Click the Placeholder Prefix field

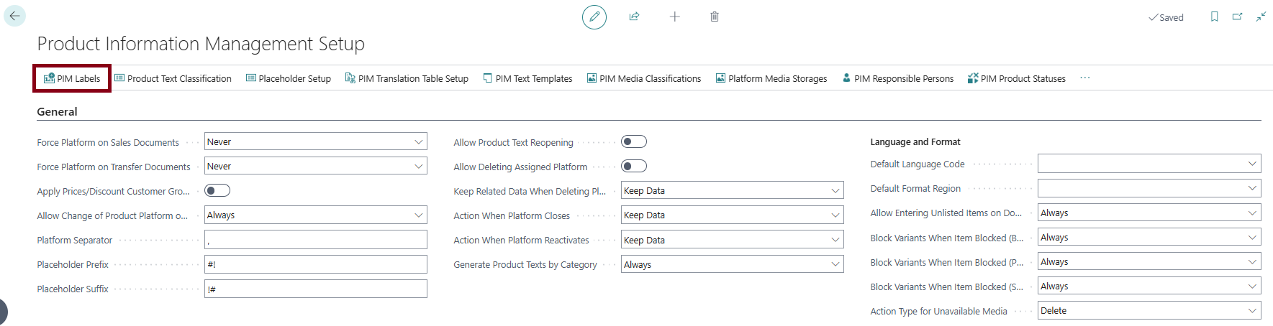[x=316, y=264]
